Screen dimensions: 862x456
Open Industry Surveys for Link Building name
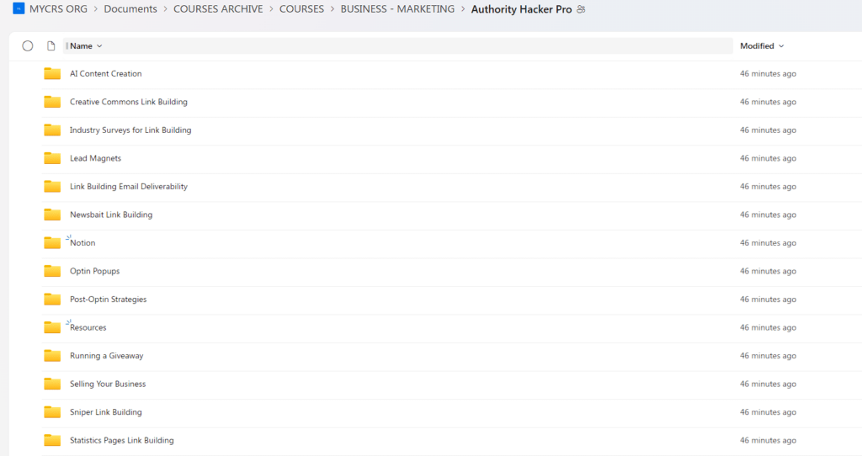coord(130,130)
